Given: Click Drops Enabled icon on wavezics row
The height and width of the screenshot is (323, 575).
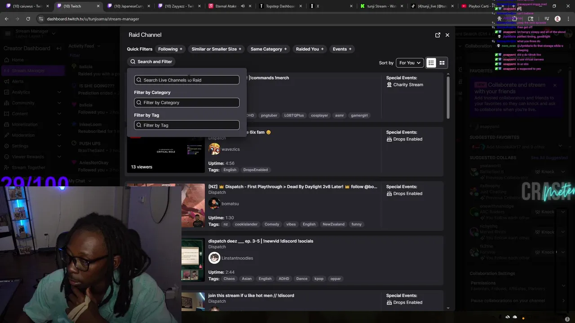Looking at the screenshot, I should (389, 139).
